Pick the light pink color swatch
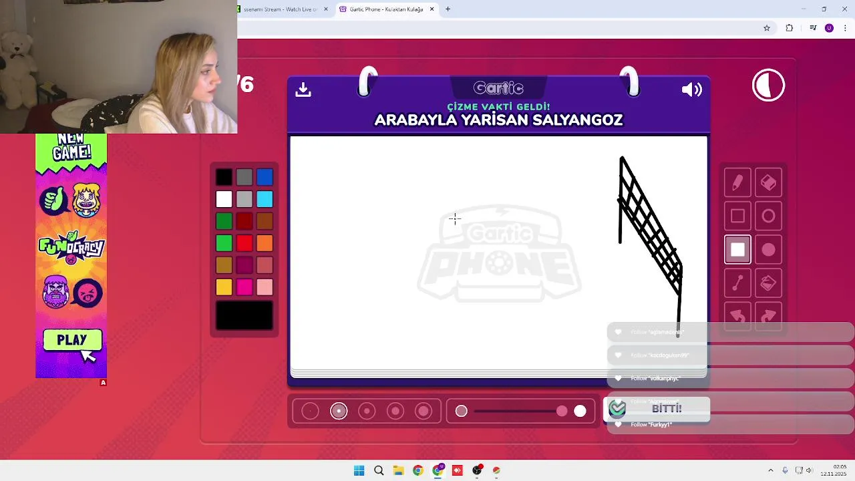 (x=265, y=287)
